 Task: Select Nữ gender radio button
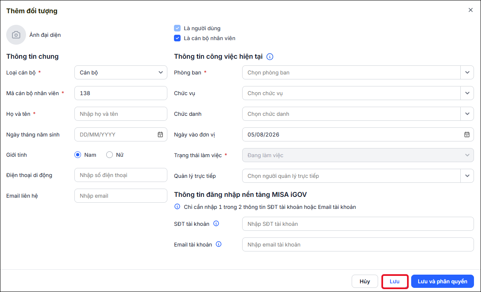pyautogui.click(x=110, y=155)
